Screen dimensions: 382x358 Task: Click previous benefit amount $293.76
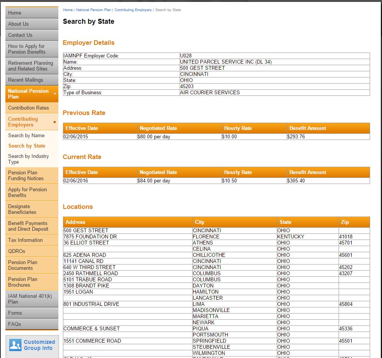[296, 137]
